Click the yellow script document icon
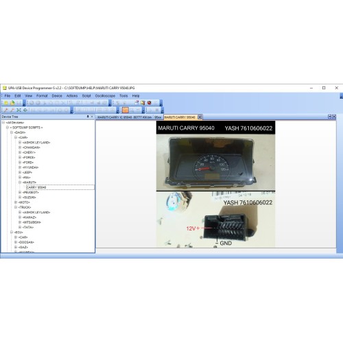The height and width of the screenshot is (343, 343). point(143,103)
